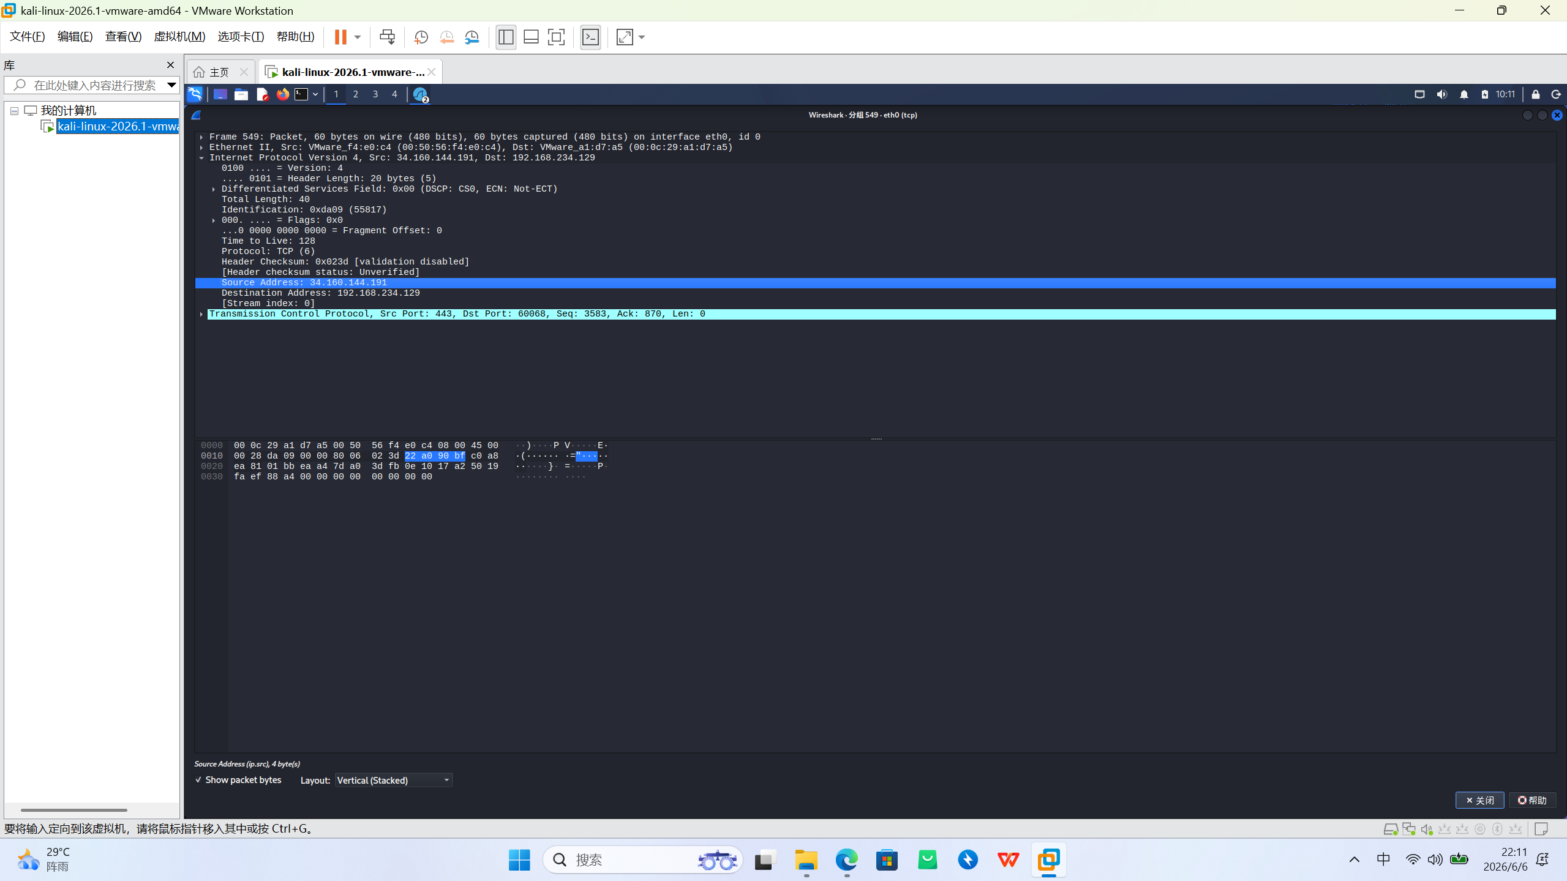The width and height of the screenshot is (1567, 881).
Task: Open the library search dropdown arrow
Action: tap(171, 85)
